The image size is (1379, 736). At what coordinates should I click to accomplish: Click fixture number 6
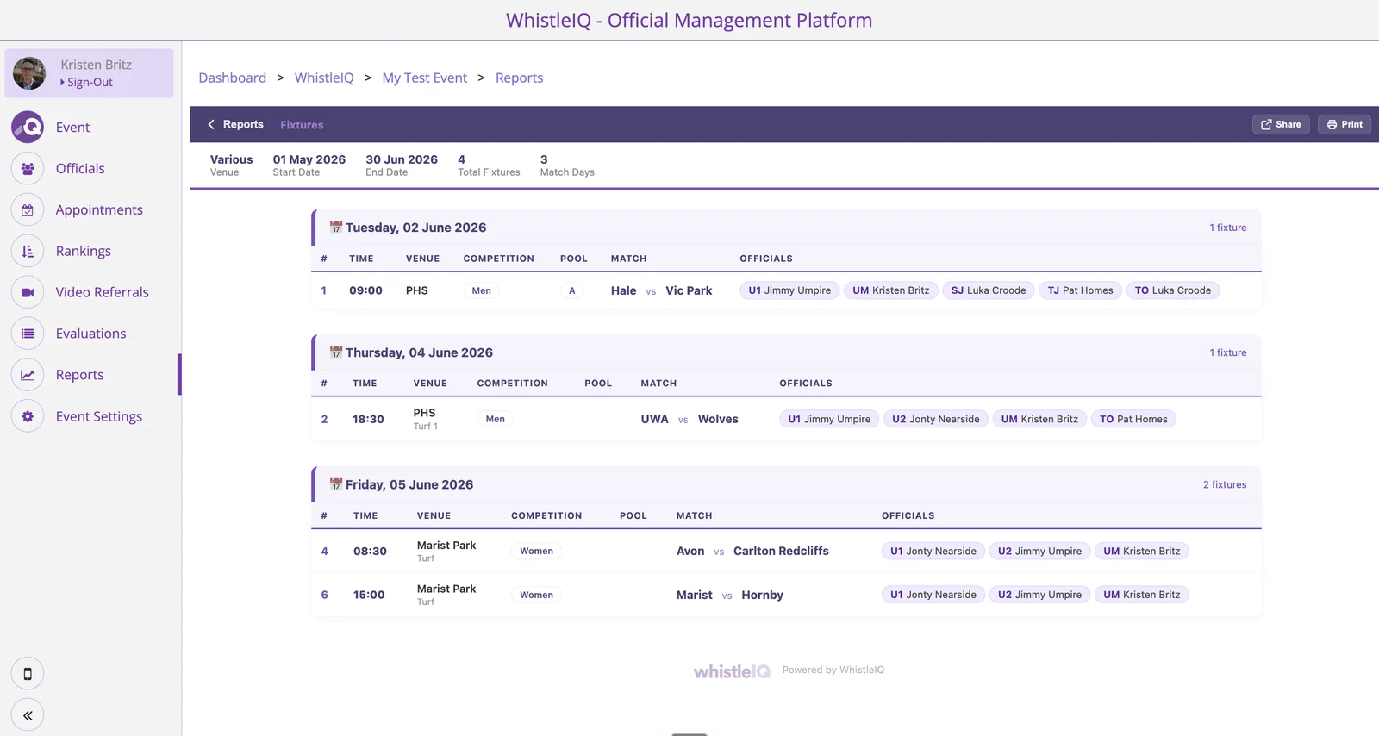(x=325, y=595)
